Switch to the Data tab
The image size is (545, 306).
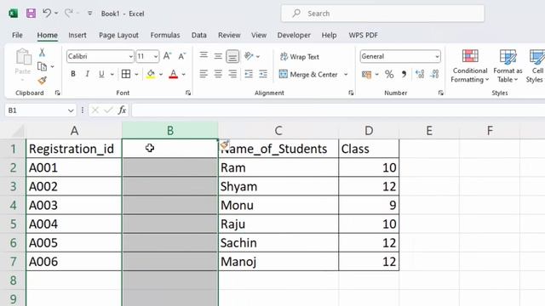(198, 35)
